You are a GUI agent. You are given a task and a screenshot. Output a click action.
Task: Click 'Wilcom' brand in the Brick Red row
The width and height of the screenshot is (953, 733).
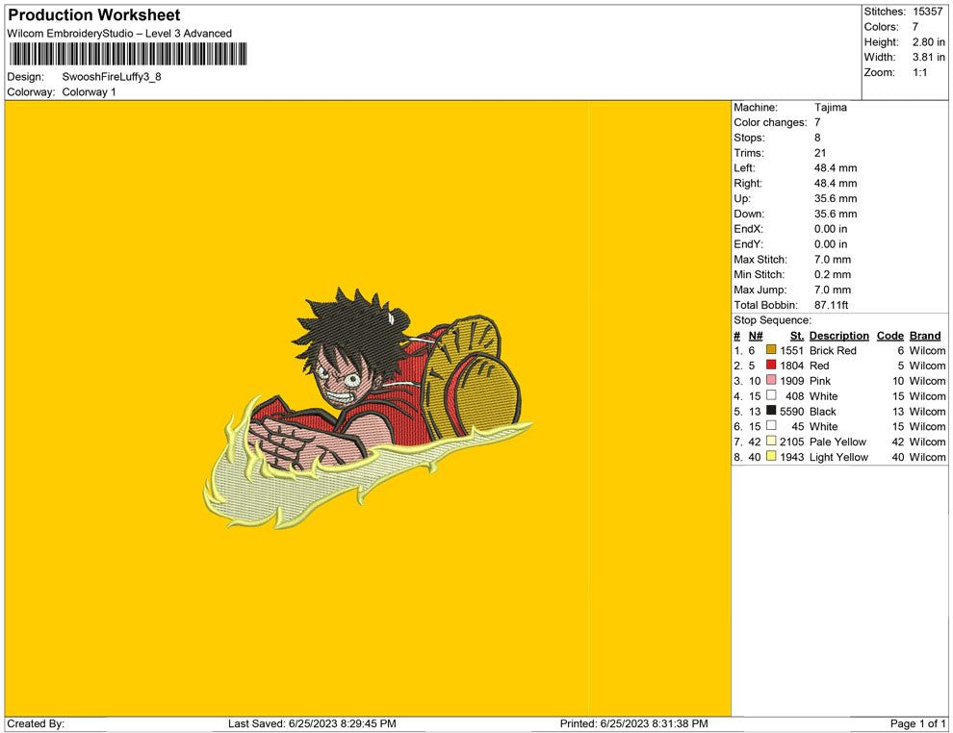pyautogui.click(x=927, y=350)
